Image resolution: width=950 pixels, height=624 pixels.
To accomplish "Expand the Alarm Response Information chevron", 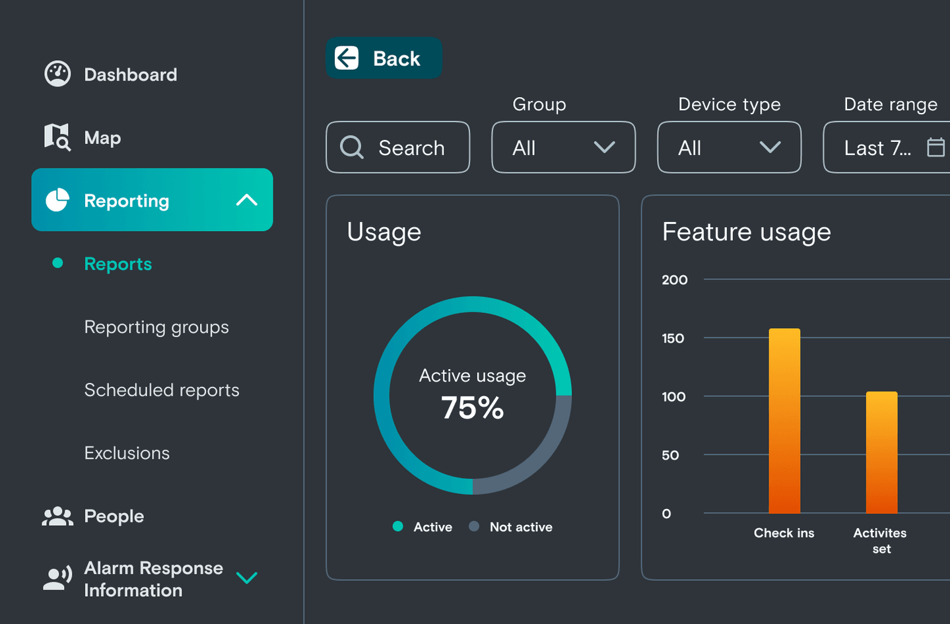I will pos(247,578).
